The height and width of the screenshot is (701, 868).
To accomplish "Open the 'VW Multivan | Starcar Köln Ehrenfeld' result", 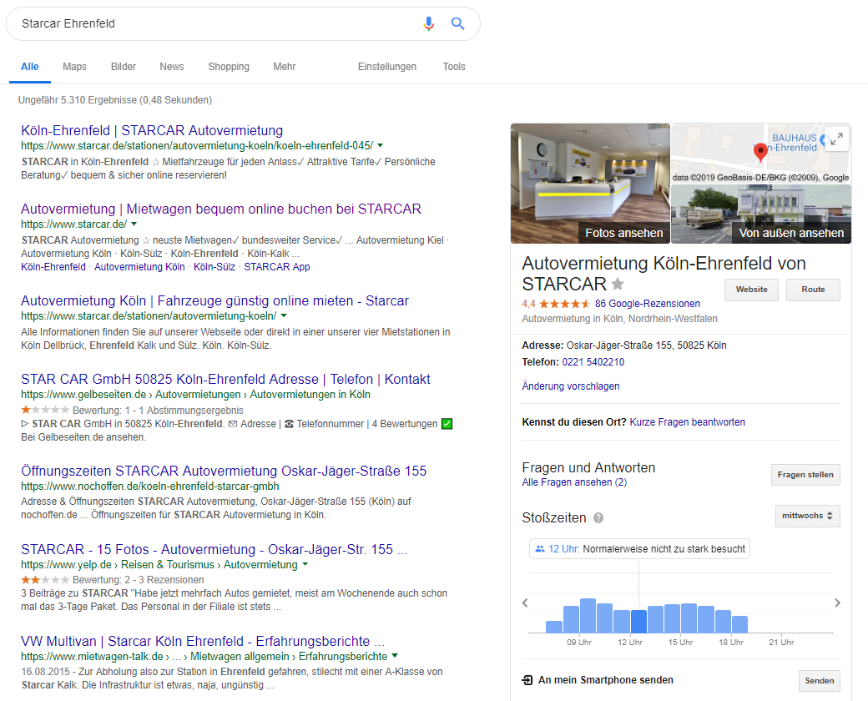I will [x=203, y=641].
